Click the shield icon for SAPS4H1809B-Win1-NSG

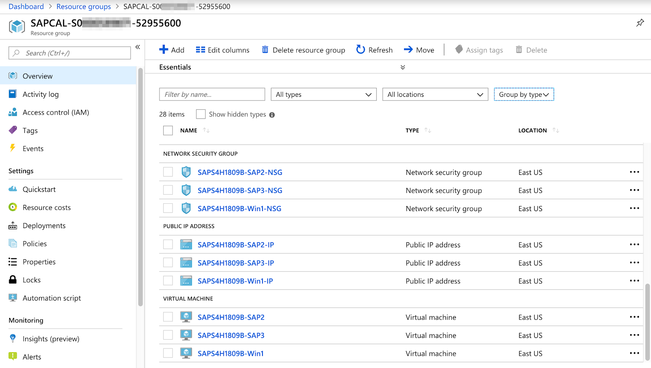(x=186, y=208)
